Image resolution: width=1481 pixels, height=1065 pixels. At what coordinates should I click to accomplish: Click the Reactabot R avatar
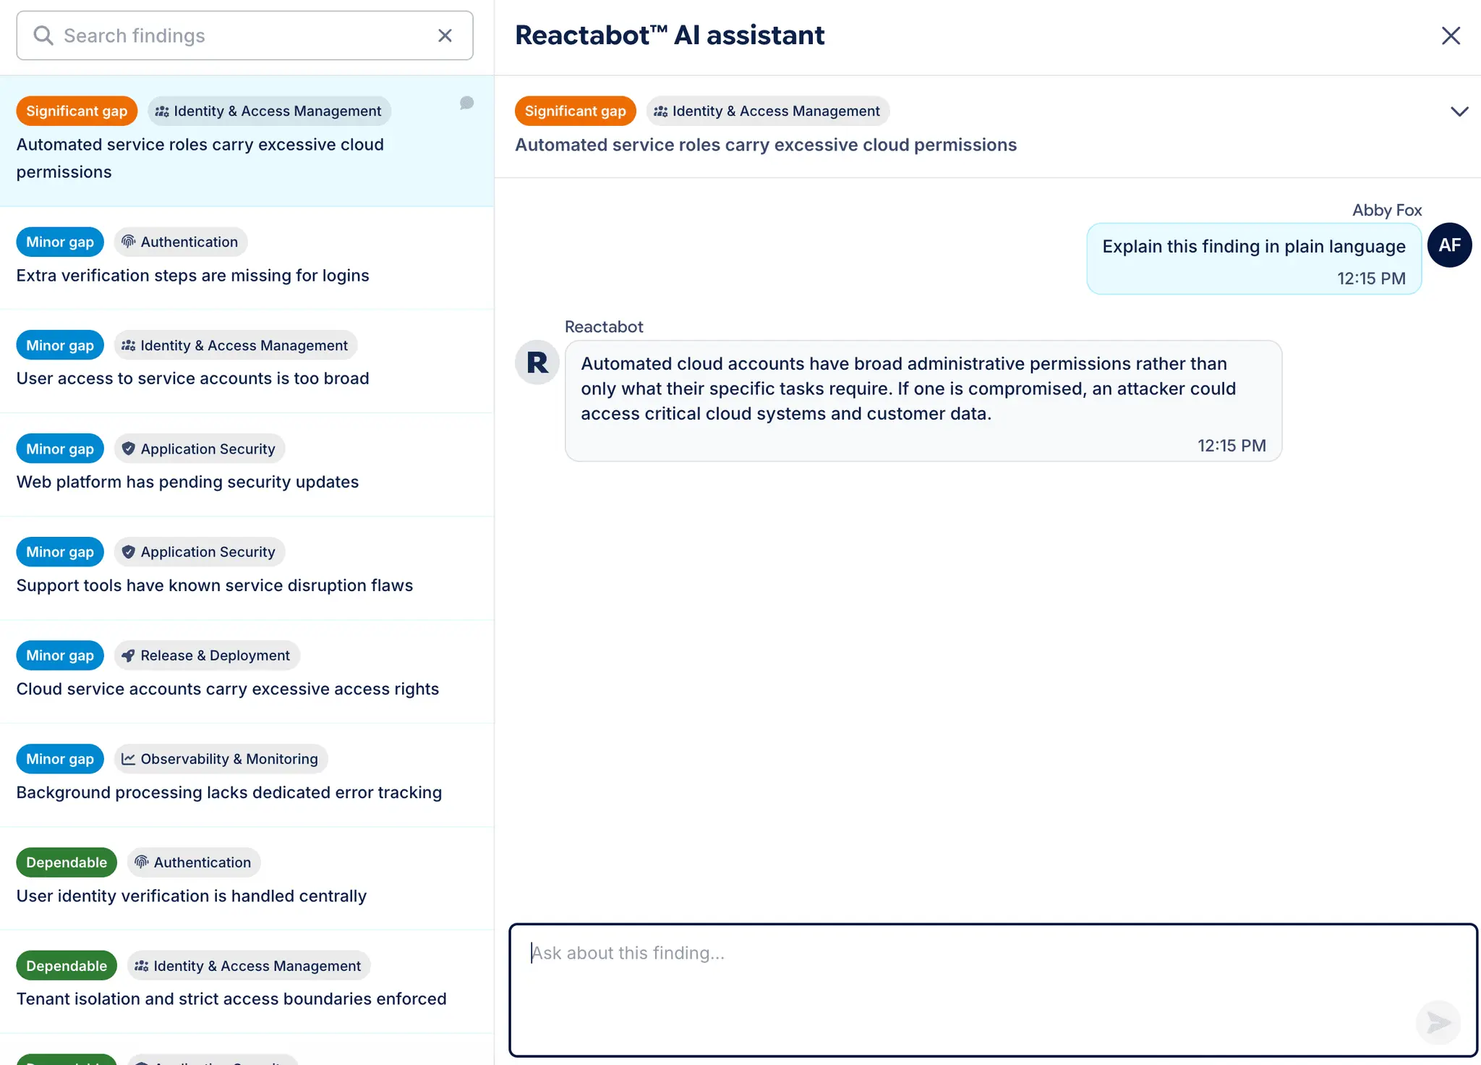coord(537,362)
